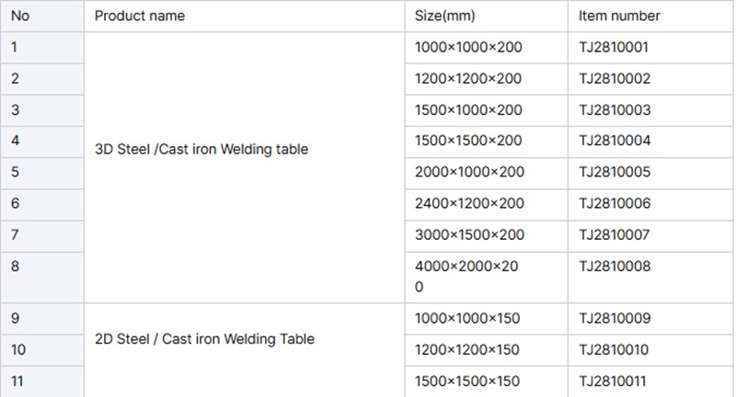Select the '2D Steel / Cast iron Welding Table' cell
736x397 pixels.
point(205,338)
